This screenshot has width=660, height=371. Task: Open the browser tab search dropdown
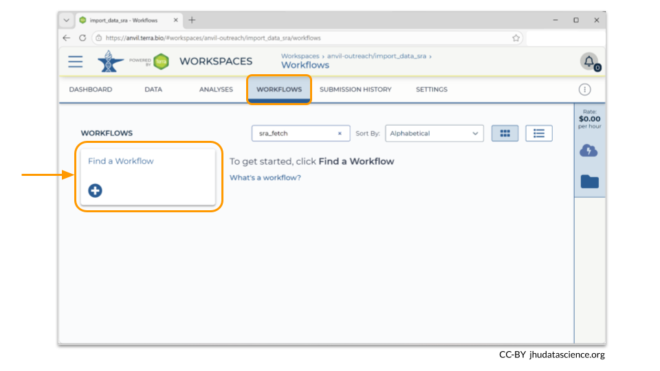pyautogui.click(x=67, y=20)
